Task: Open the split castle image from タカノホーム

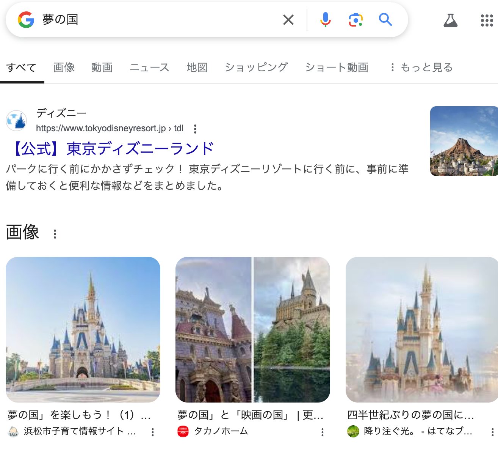Action: [253, 330]
